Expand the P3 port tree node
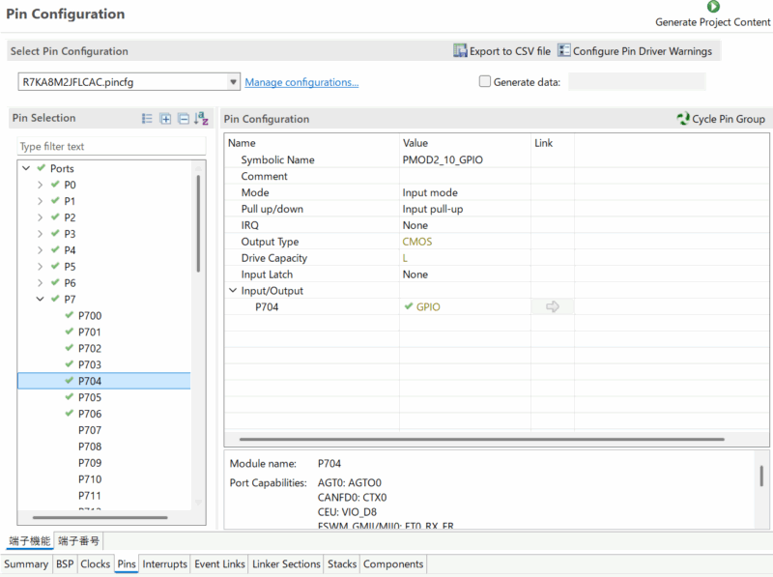The image size is (773, 577). [40, 234]
